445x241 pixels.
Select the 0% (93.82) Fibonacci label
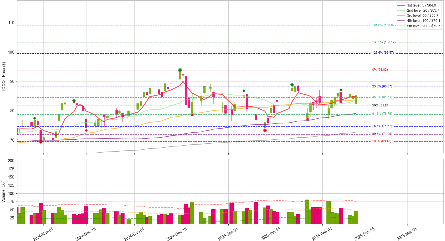pos(380,70)
